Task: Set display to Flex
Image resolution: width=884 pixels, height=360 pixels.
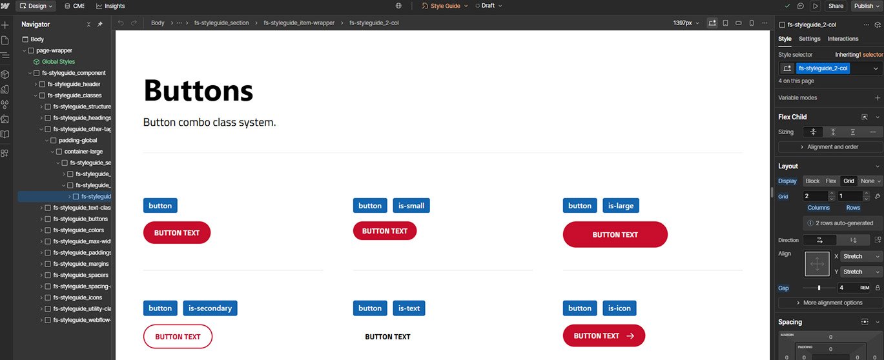Action: coord(831,181)
